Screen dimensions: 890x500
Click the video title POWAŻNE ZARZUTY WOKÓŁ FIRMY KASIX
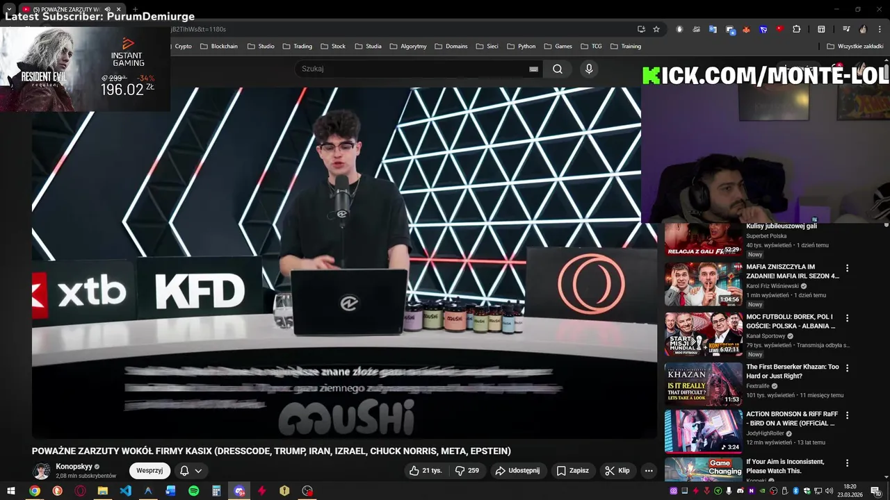(271, 451)
